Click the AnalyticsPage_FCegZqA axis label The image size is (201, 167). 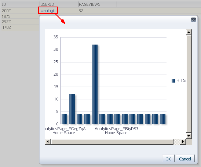click(x=65, y=129)
